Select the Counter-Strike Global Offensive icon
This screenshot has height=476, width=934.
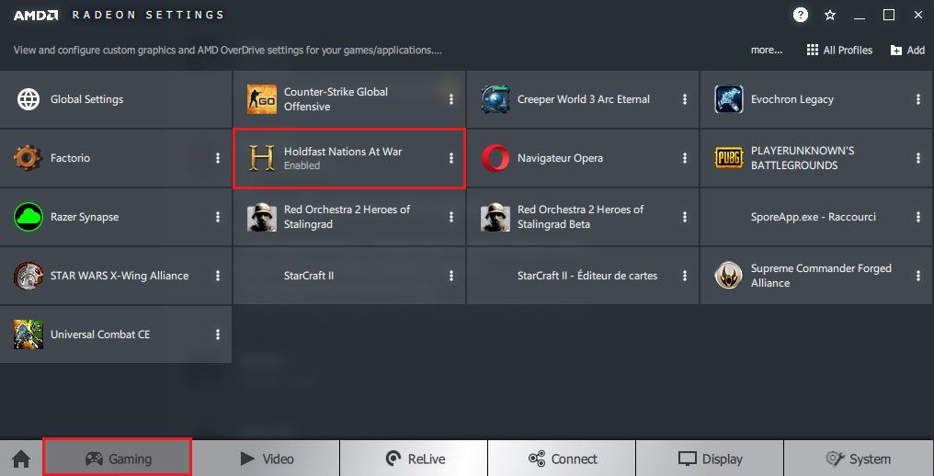coord(262,99)
